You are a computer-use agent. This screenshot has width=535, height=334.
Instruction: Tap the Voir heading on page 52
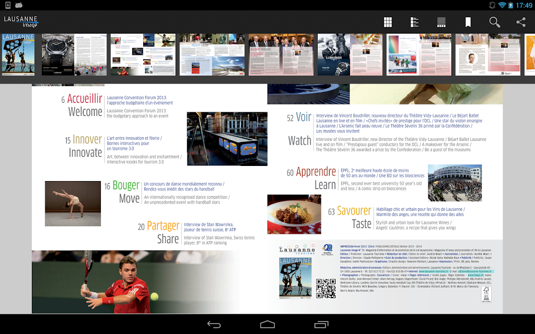(x=304, y=117)
